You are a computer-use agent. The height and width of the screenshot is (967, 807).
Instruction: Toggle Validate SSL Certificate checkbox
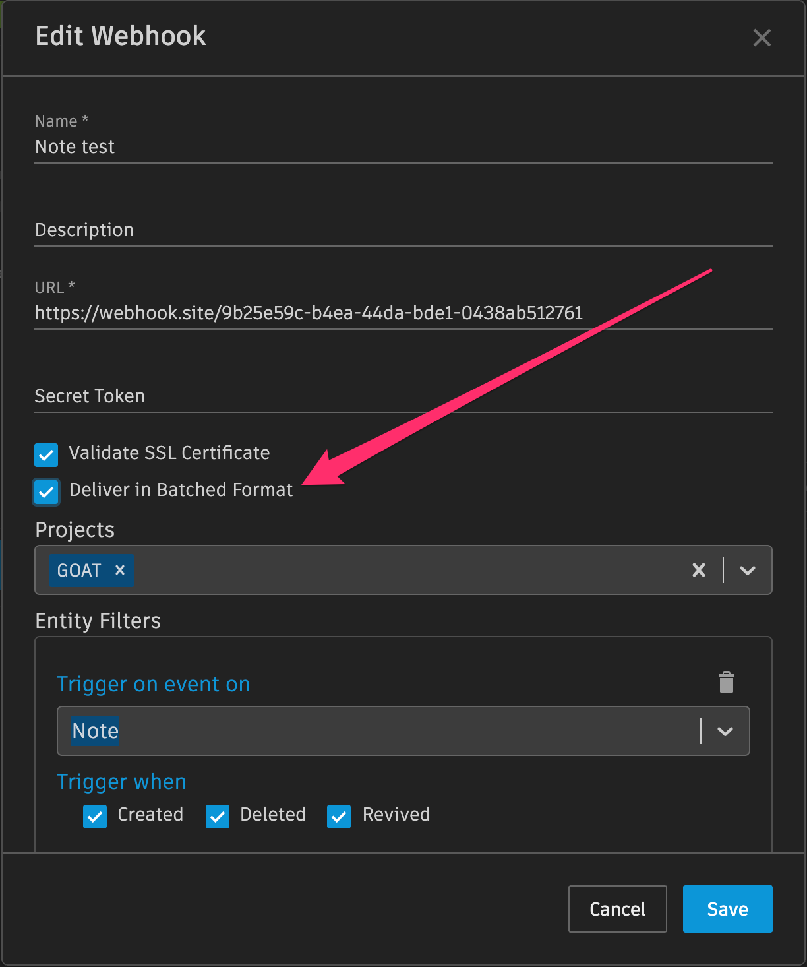46,454
